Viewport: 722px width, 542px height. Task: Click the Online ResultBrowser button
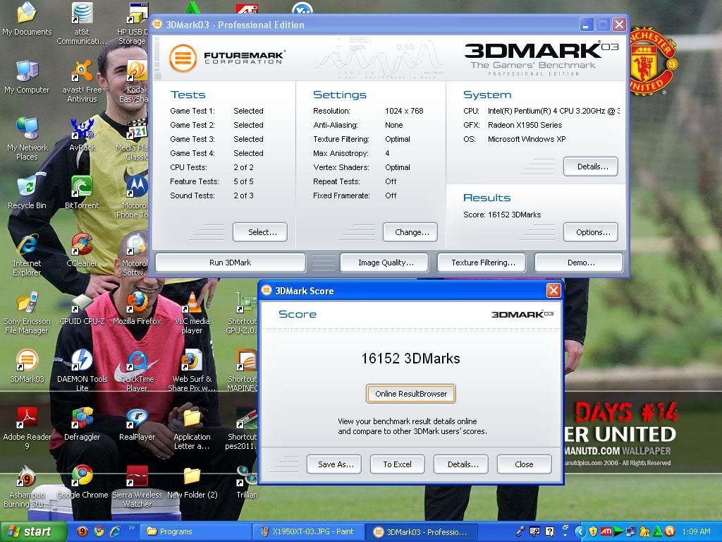411,394
